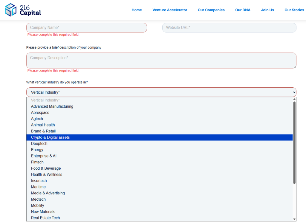Navigate to Our DNA page

coord(243,10)
